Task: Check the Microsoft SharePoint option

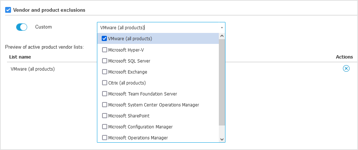Action: click(104, 116)
